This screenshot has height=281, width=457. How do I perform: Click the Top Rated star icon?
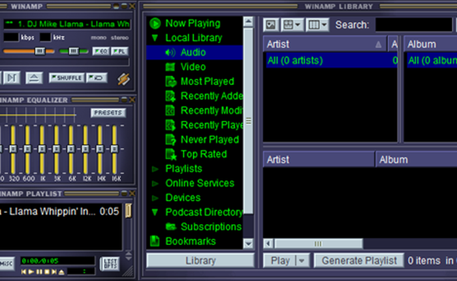pyautogui.click(x=171, y=154)
